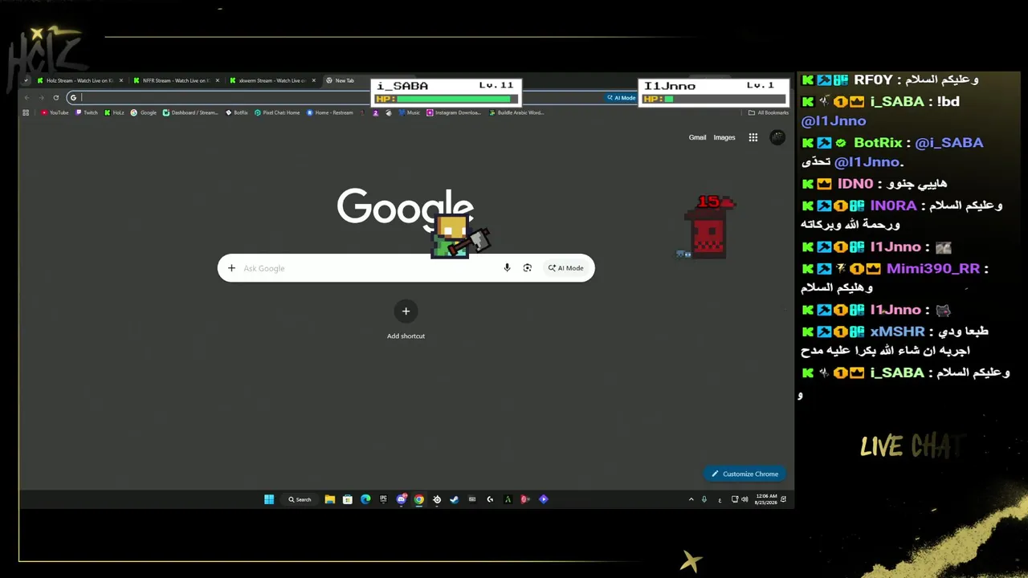Open taskbar Search box

point(300,499)
